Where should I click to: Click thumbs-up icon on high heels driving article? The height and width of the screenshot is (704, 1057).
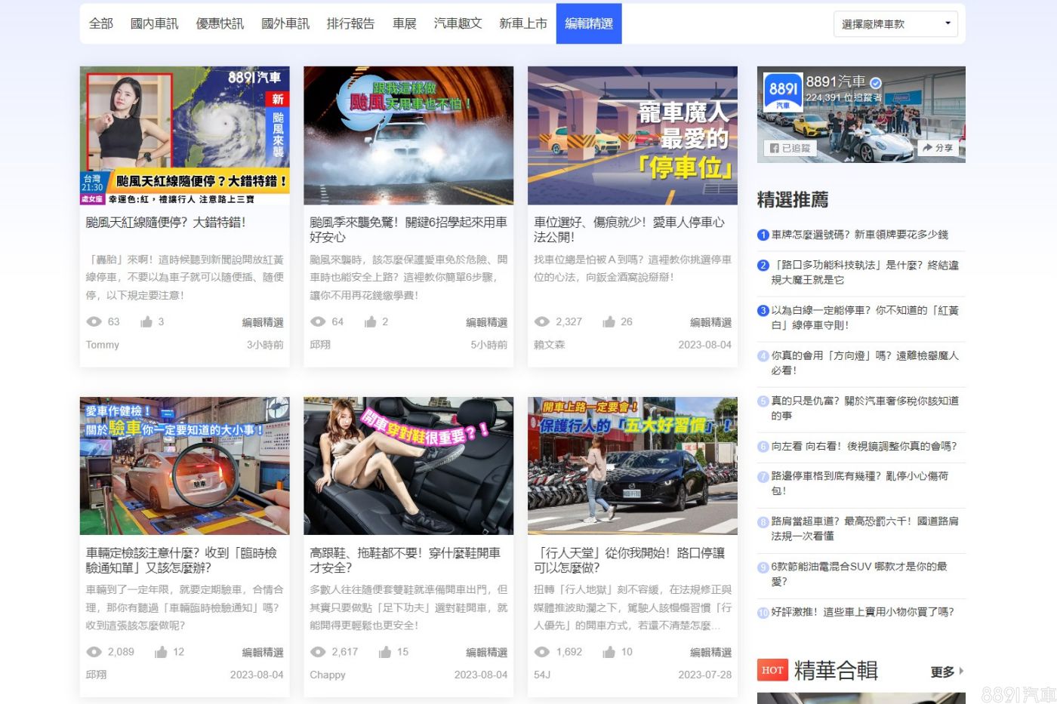tap(385, 652)
